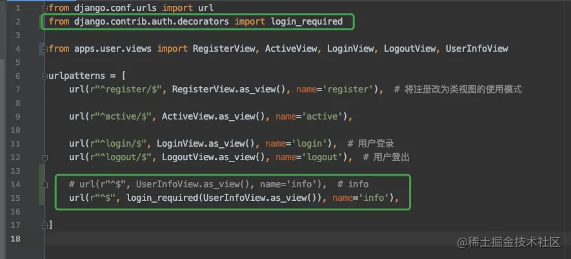Collapse the fold marker on line 1
The width and height of the screenshot is (571, 259).
pos(45,8)
